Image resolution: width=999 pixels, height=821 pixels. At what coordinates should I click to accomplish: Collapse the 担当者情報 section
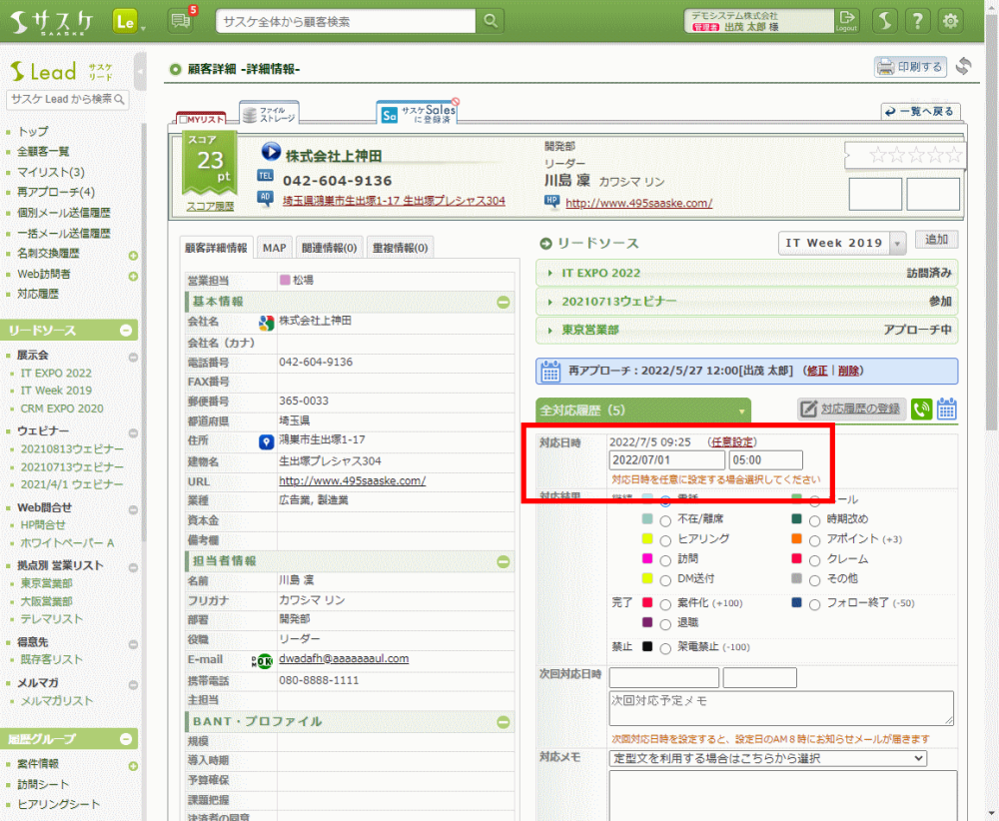coord(503,561)
